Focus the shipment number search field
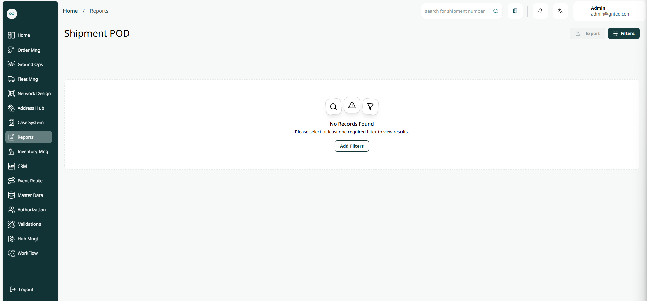The width and height of the screenshot is (647, 301). pyautogui.click(x=455, y=11)
